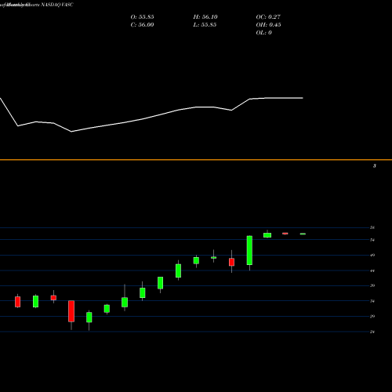Click the 34 price axis label
This screenshot has height=392, width=392.
372,301
